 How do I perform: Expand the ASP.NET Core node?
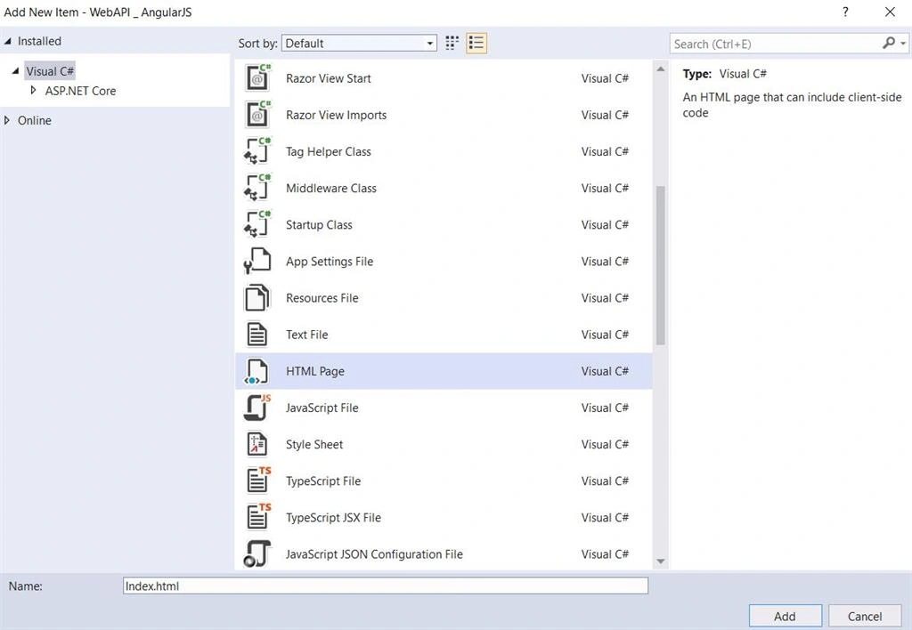33,90
